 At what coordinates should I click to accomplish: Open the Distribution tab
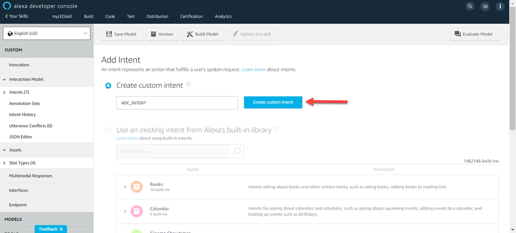[x=158, y=17]
